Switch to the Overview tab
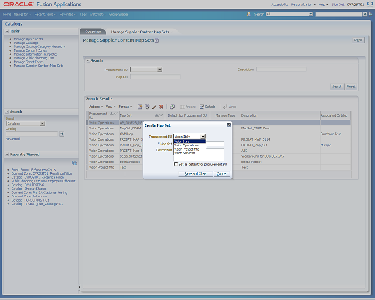This screenshot has height=300, width=375. click(x=93, y=32)
